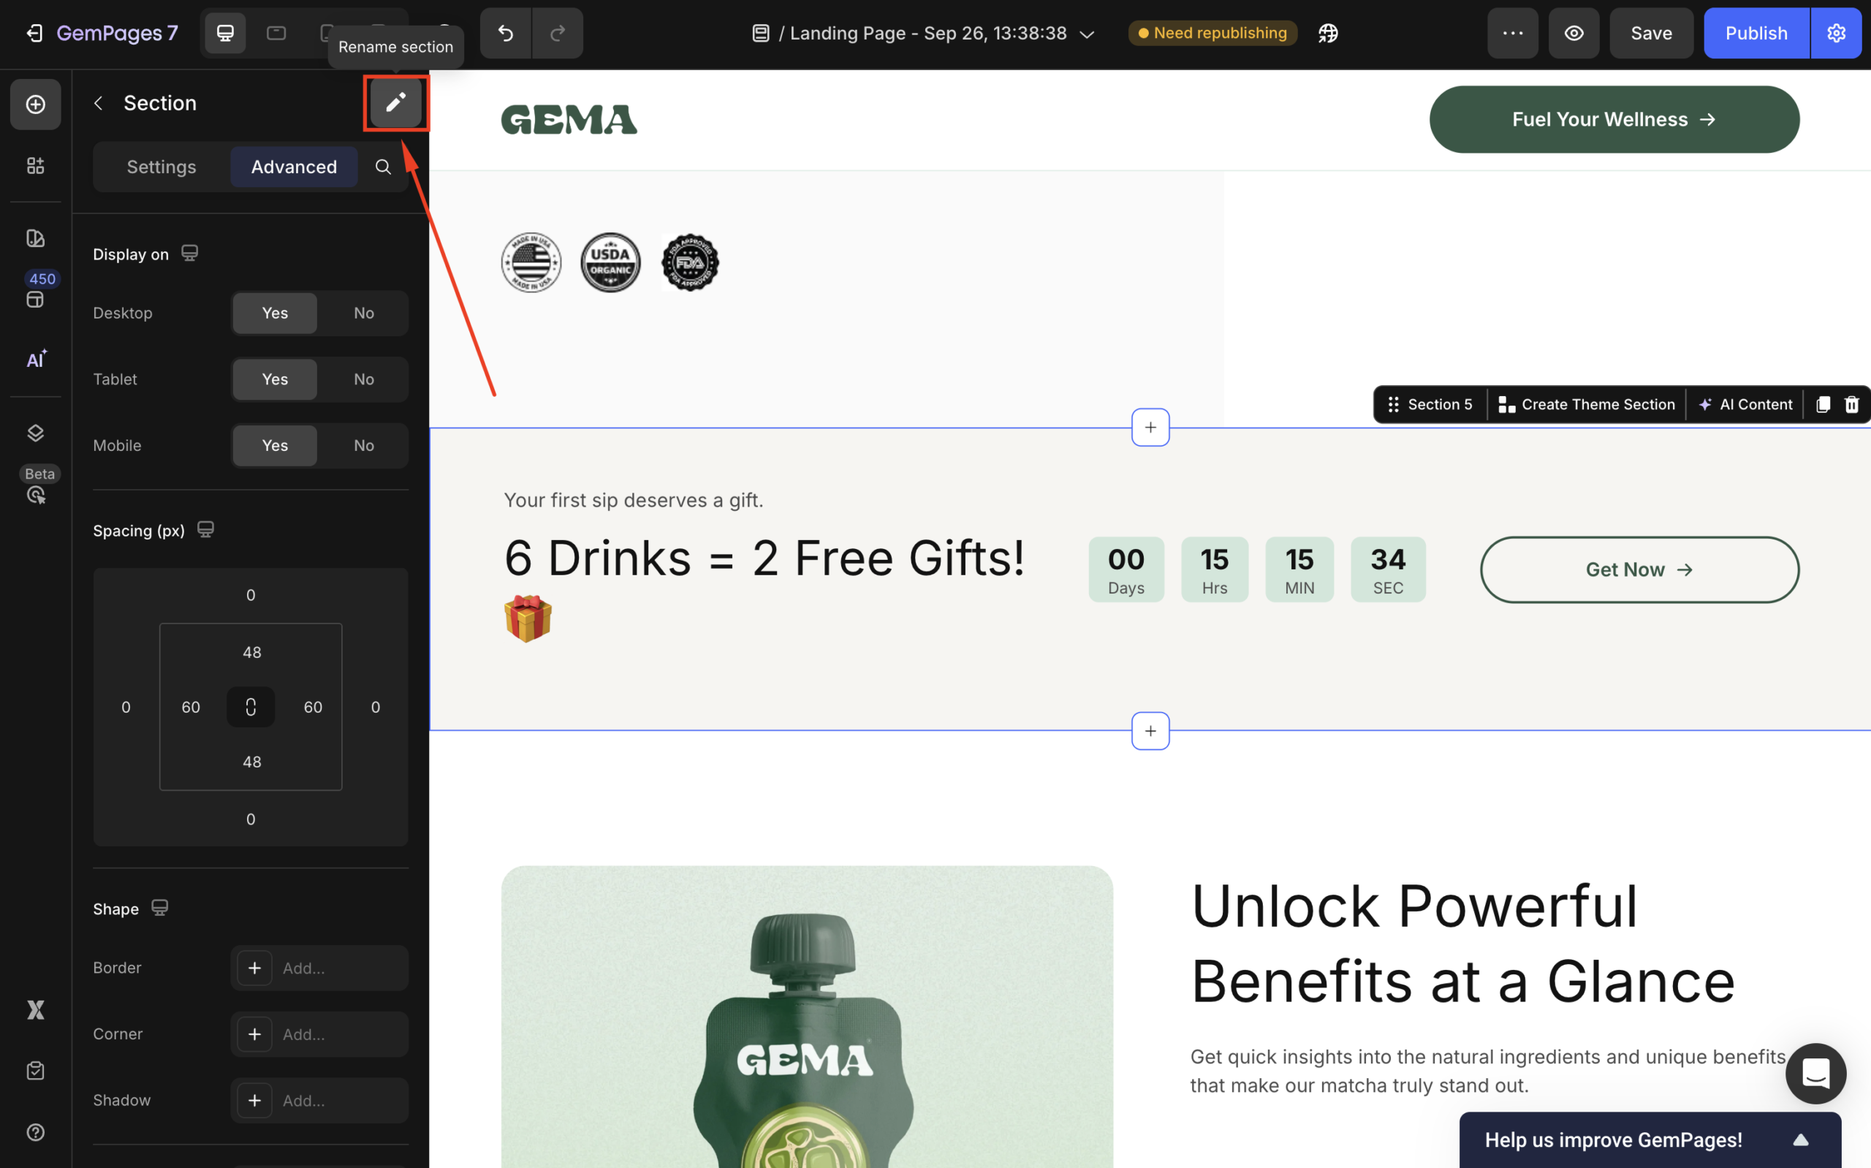Click the top padding value 48

[251, 652]
